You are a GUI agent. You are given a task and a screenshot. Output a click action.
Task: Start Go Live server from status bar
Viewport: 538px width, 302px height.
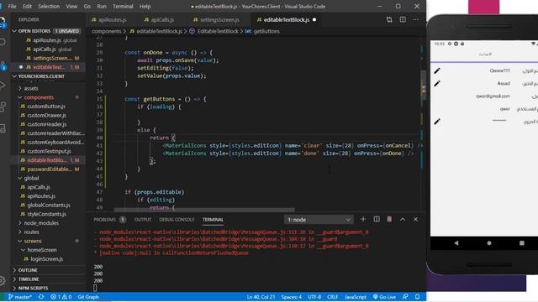(x=384, y=297)
